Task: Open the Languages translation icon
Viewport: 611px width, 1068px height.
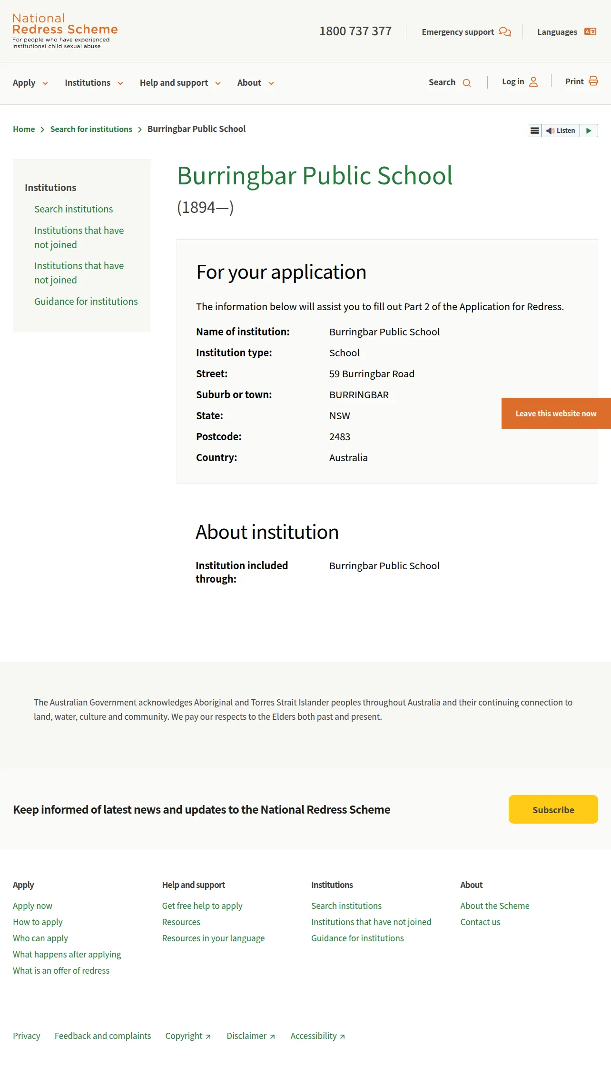Action: 590,31
